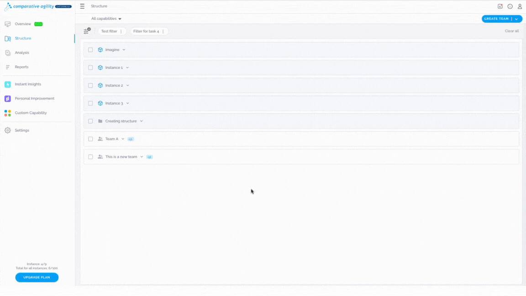Click the Overview beta badge
The width and height of the screenshot is (526, 296).
[x=38, y=24]
